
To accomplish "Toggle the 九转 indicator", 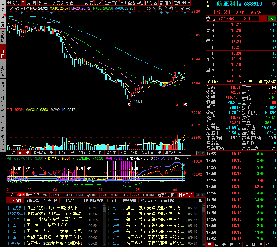I will 98,3.
